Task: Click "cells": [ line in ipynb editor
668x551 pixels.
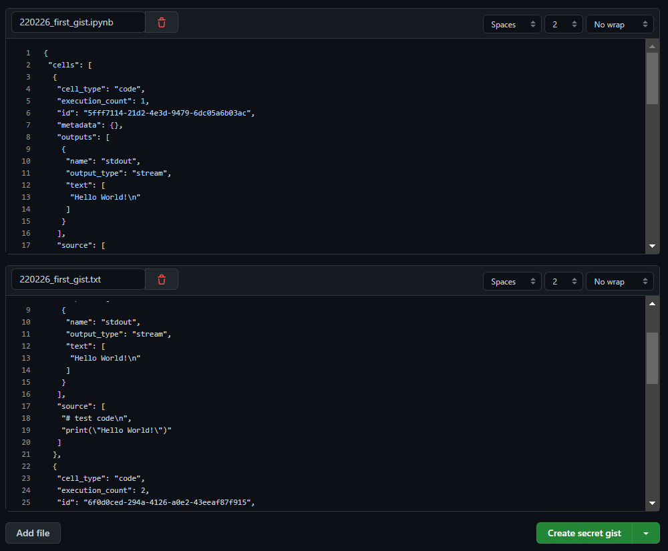Action: (x=70, y=65)
